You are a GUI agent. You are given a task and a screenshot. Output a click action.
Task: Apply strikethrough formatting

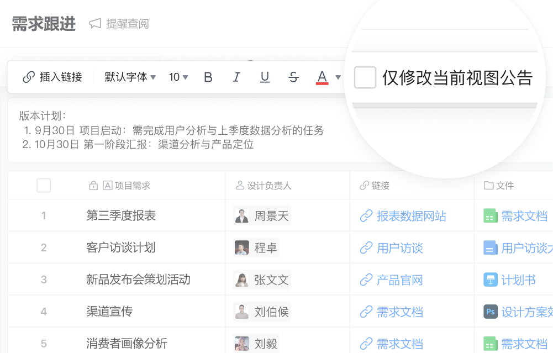pos(293,77)
